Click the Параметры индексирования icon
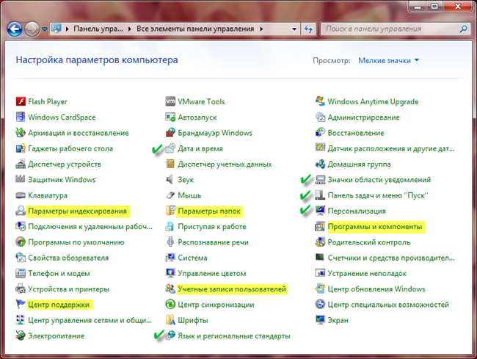 pyautogui.click(x=21, y=211)
